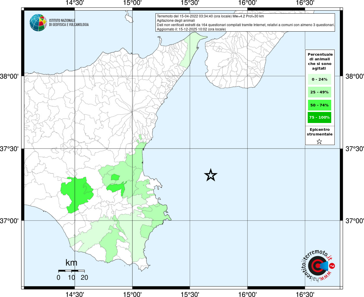Open the Istituto Nazionale di Geofisica text
The height and width of the screenshot is (297, 364).
[69, 23]
